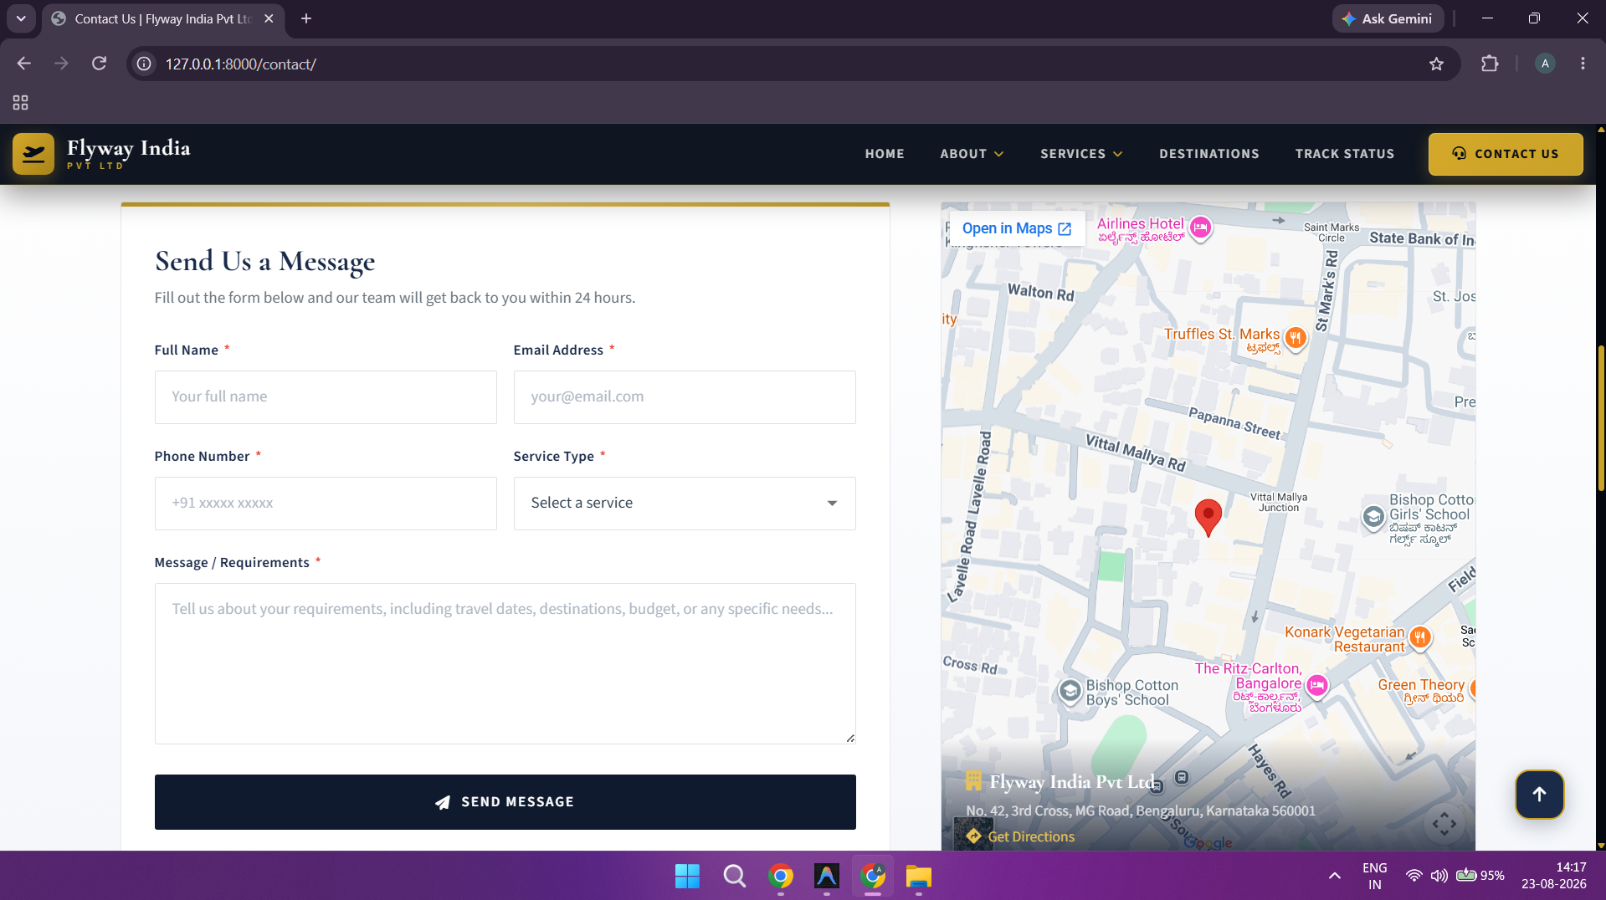Go to the Home page
1606x900 pixels.
pyautogui.click(x=885, y=154)
